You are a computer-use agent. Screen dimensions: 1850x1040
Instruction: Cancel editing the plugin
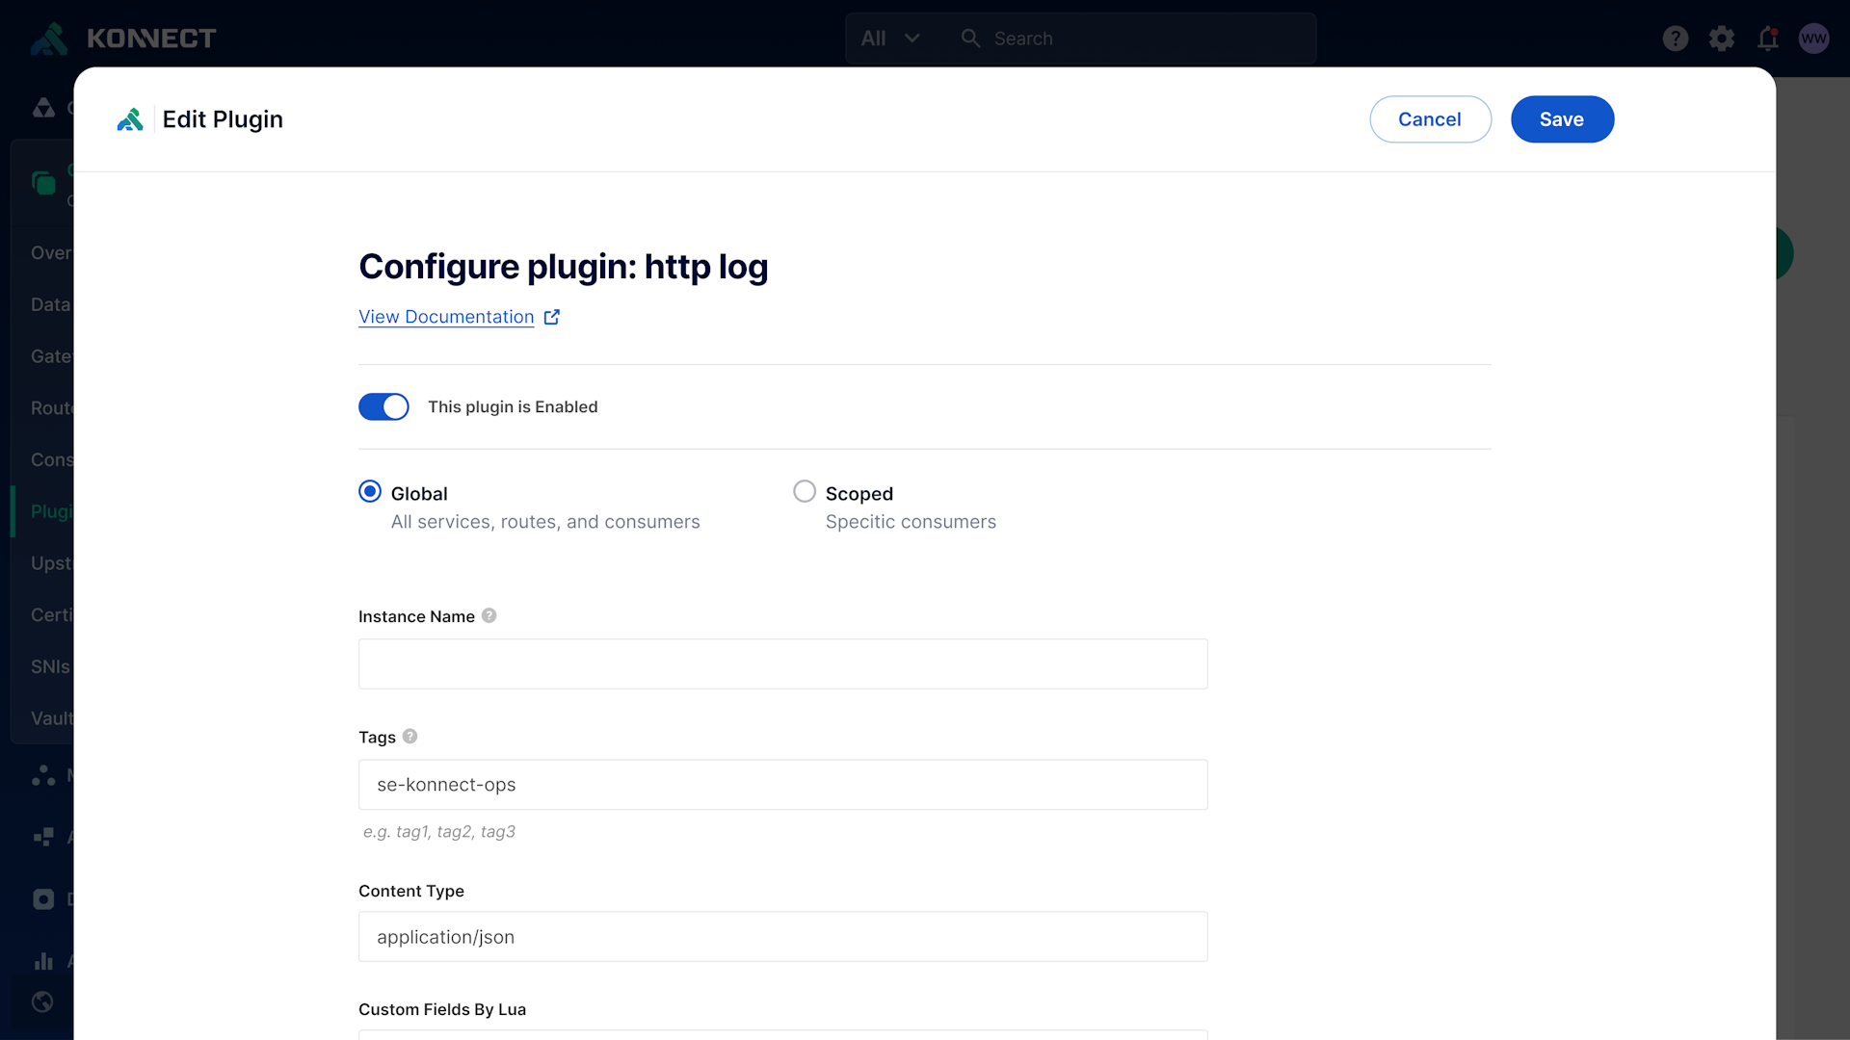pos(1430,119)
